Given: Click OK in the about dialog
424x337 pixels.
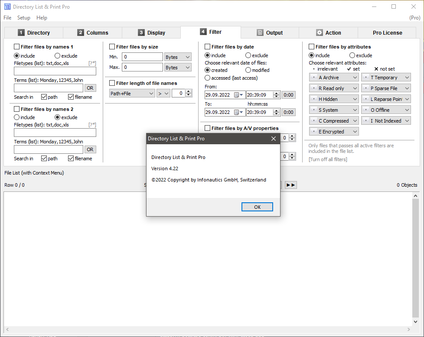Looking at the screenshot, I should point(257,207).
